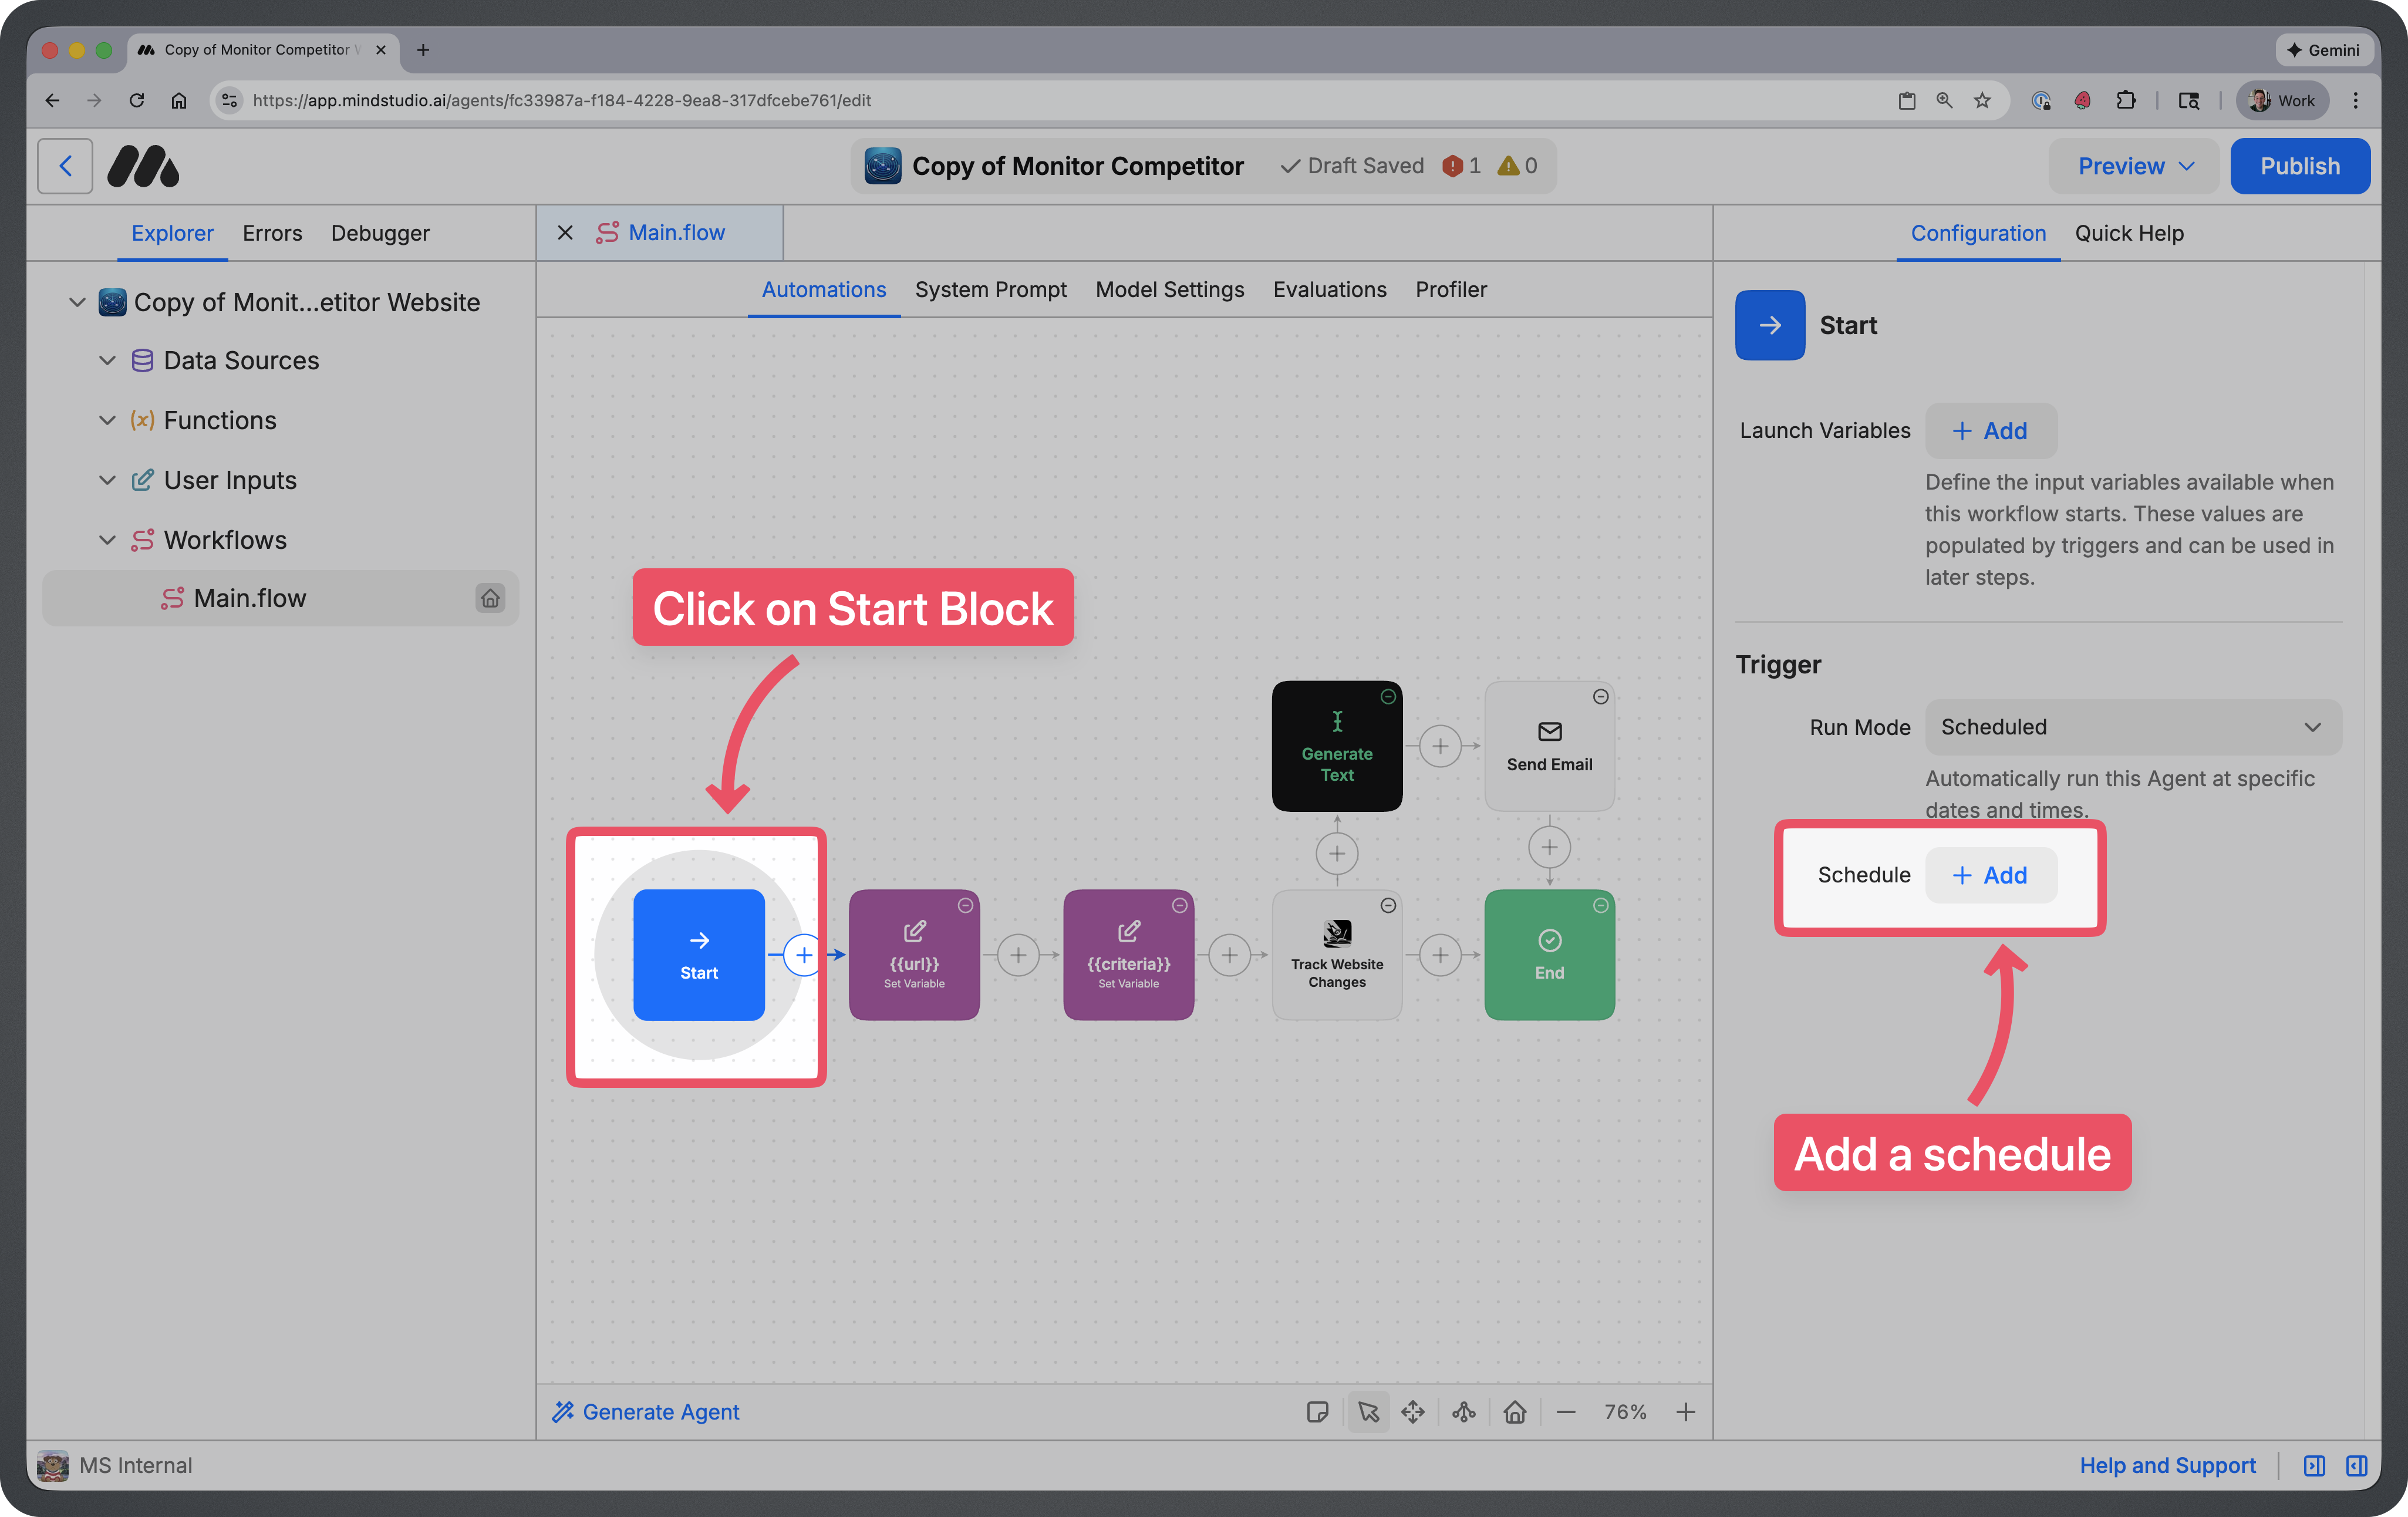
Task: Zoom in using the plus control
Action: coord(1686,1411)
